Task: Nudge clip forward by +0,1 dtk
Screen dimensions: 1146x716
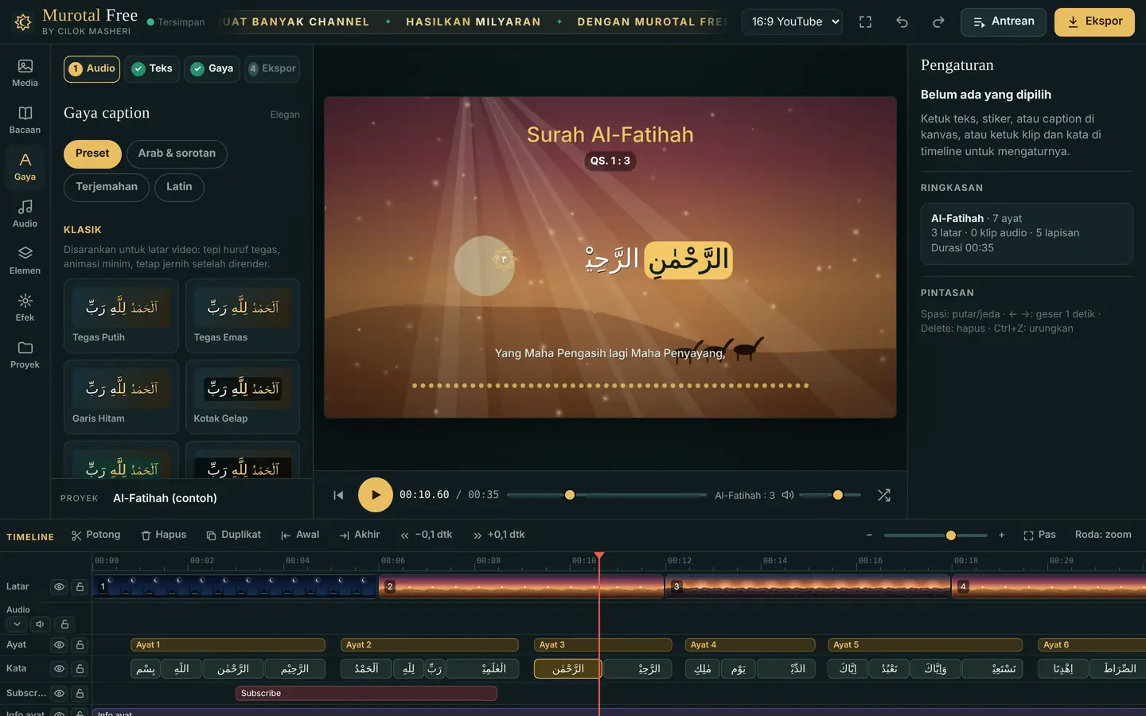Action: [499, 535]
